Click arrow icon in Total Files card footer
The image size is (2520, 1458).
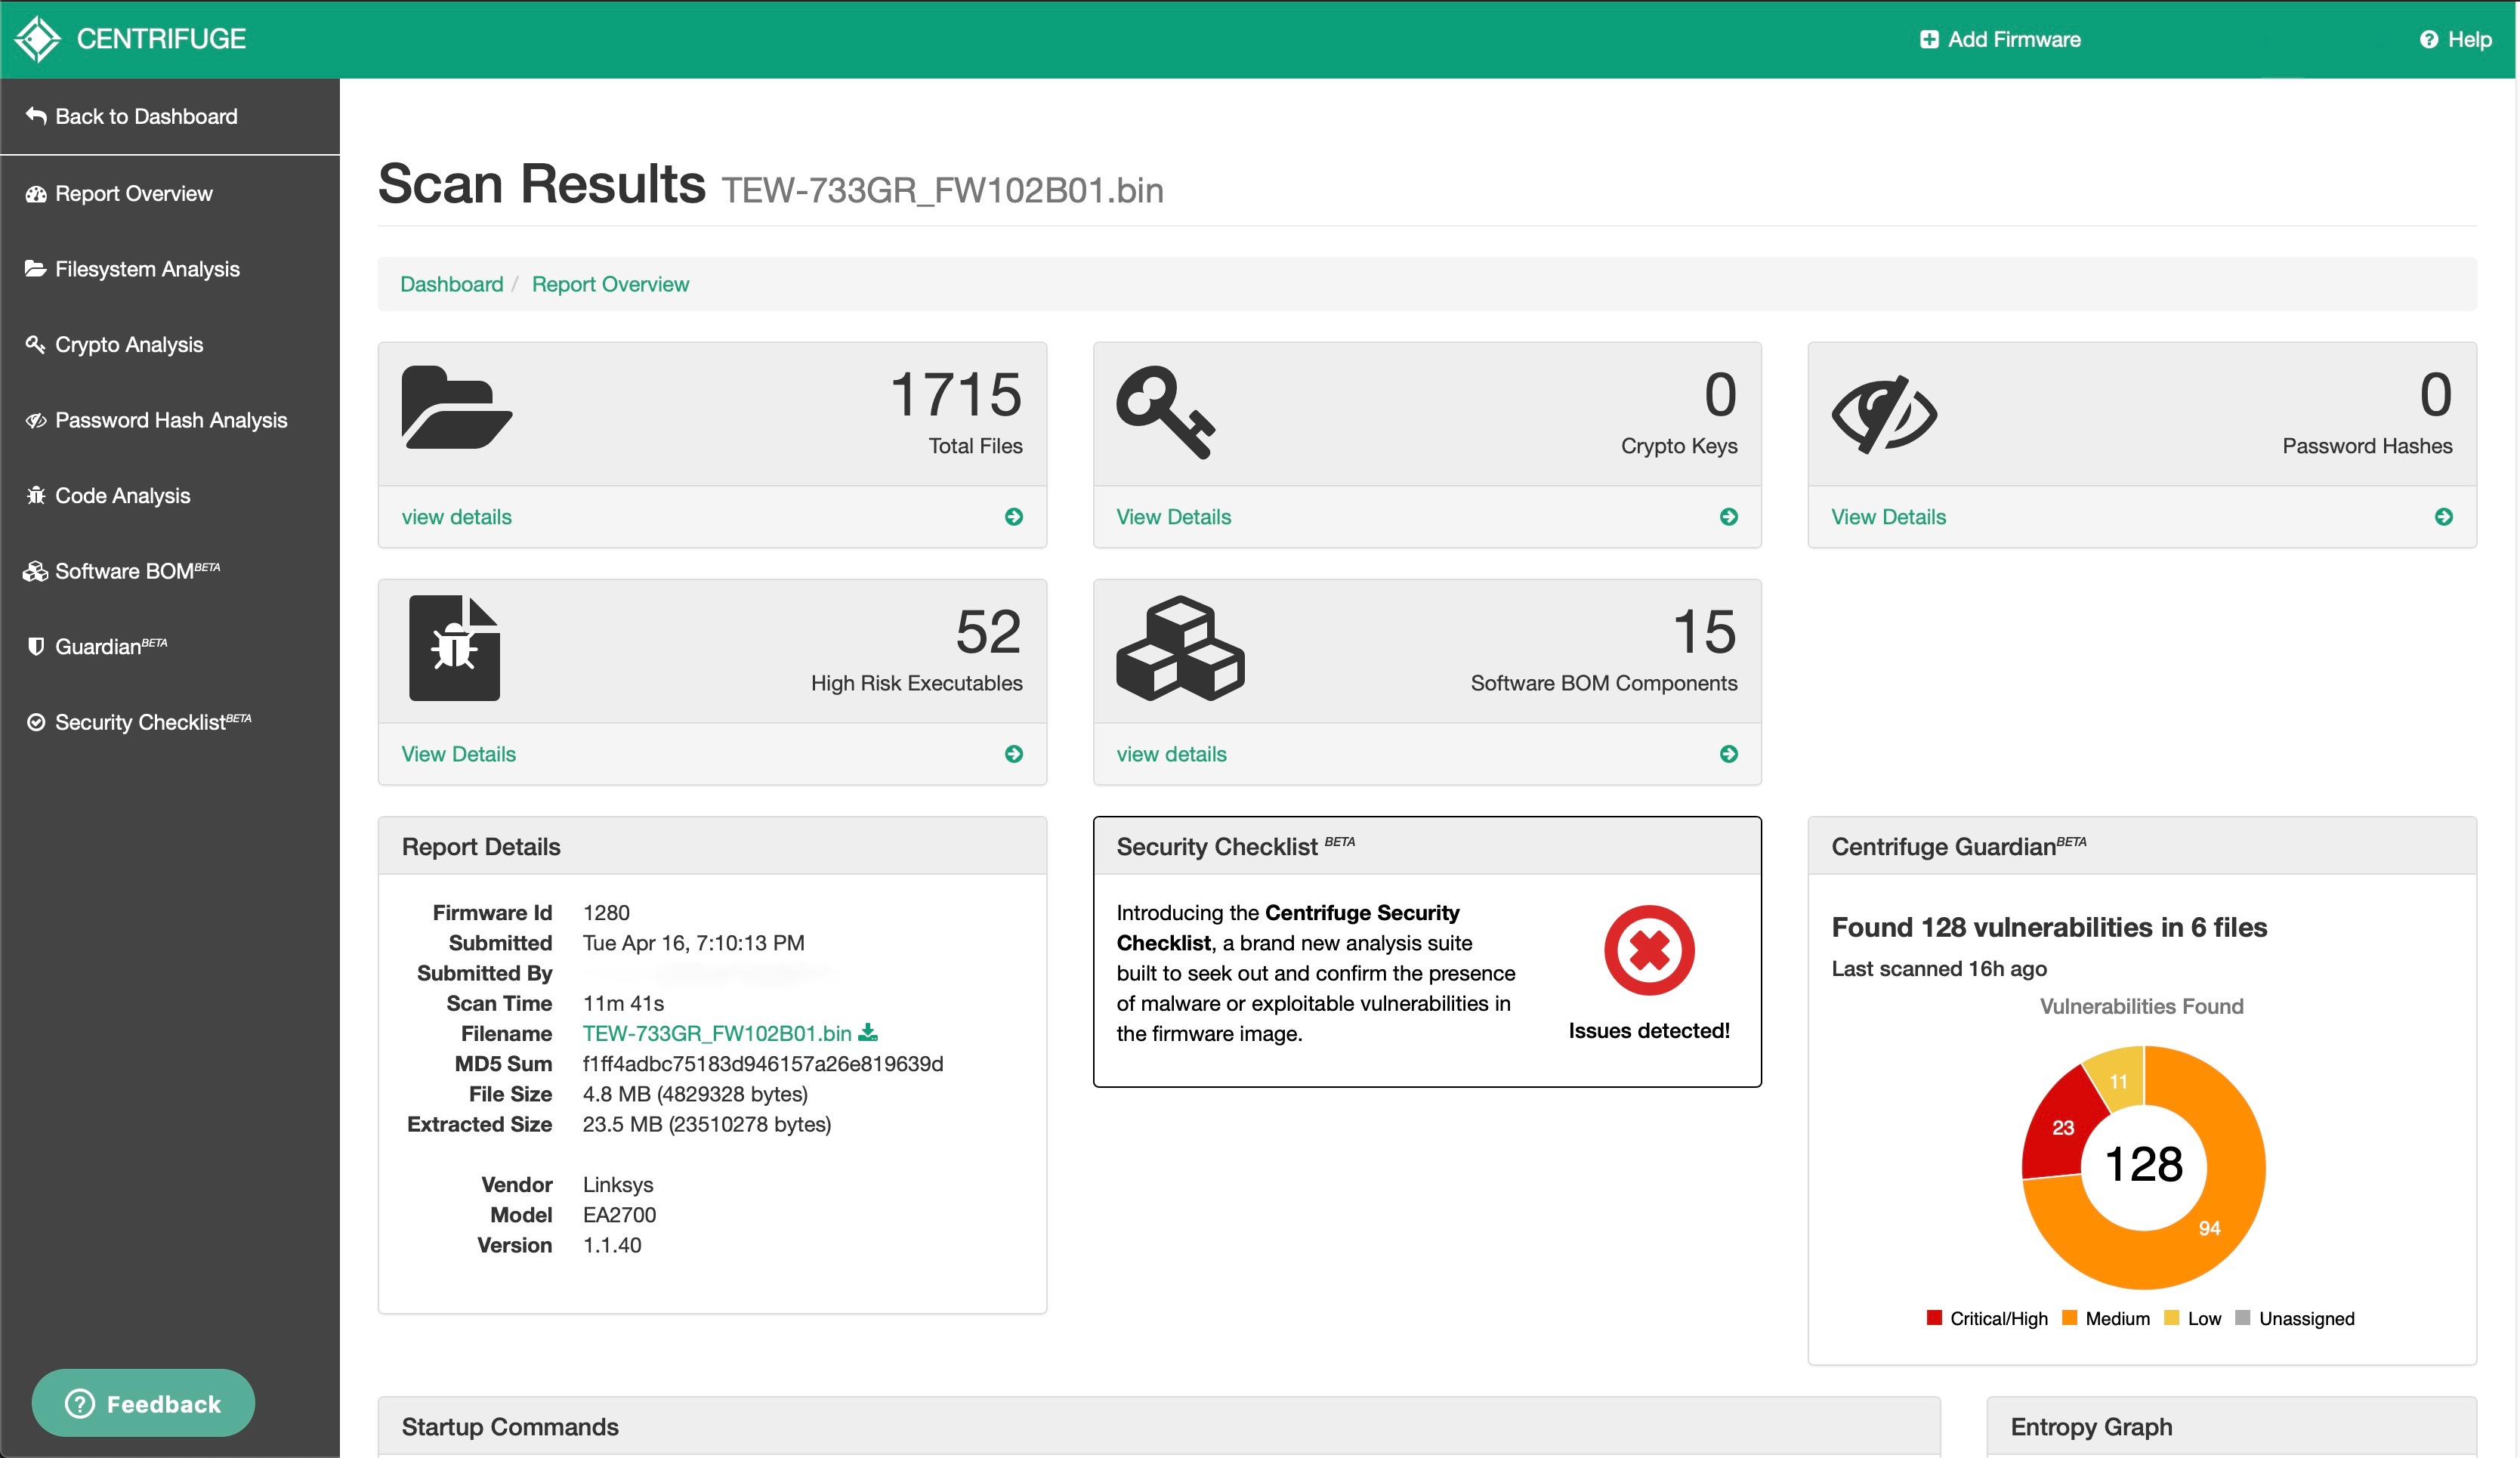point(1013,517)
